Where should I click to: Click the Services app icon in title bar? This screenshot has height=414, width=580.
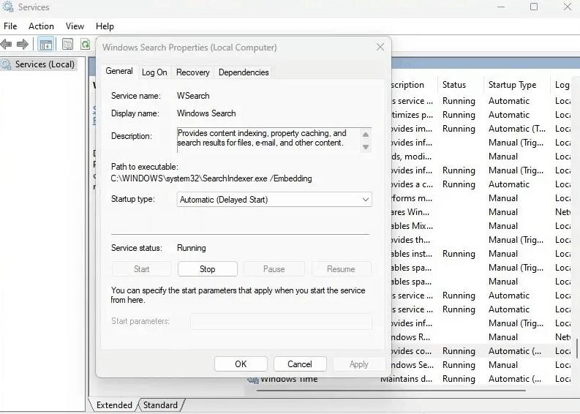pyautogui.click(x=8, y=7)
